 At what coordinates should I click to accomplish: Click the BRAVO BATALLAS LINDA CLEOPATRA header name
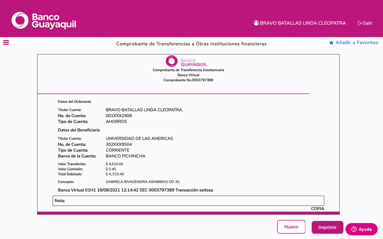click(x=303, y=23)
